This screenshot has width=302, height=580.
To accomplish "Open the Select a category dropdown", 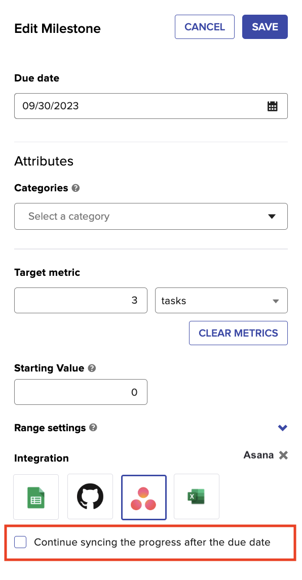I will coord(151,217).
